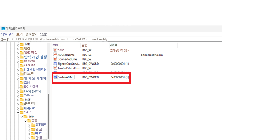Click the registry path address bar
Viewport: 267px width, 140px height.
pyautogui.click(x=111, y=39)
